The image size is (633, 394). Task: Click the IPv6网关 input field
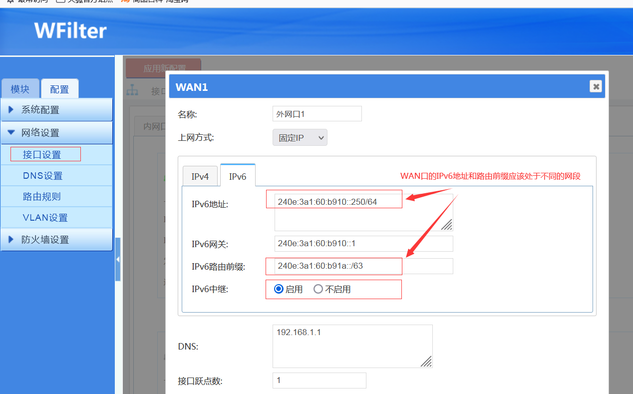363,244
